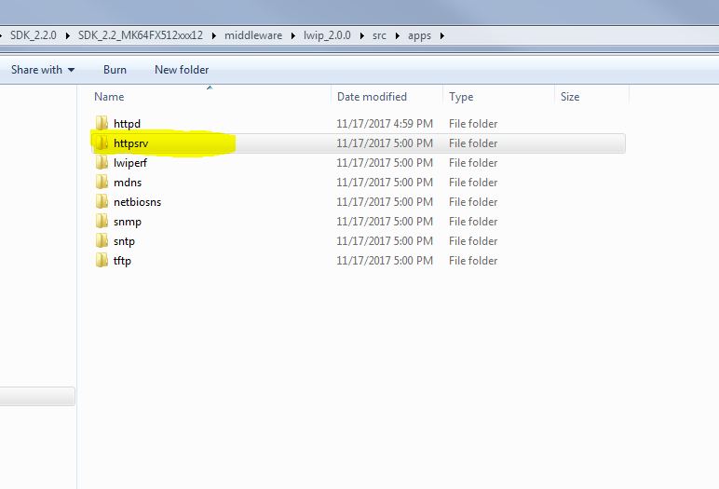Select the sntp folder name

point(124,241)
